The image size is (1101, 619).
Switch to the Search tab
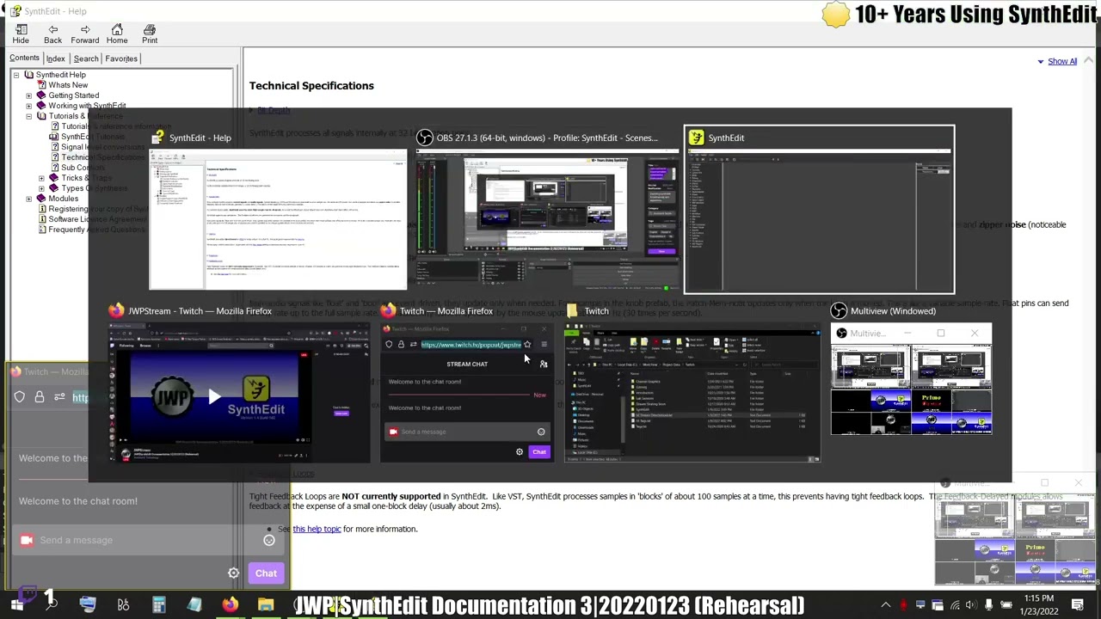tap(86, 58)
